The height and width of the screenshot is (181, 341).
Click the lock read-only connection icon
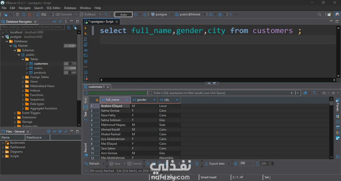(x=145, y=15)
